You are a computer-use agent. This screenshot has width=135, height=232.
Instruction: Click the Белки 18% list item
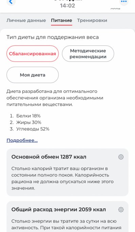(x=25, y=116)
